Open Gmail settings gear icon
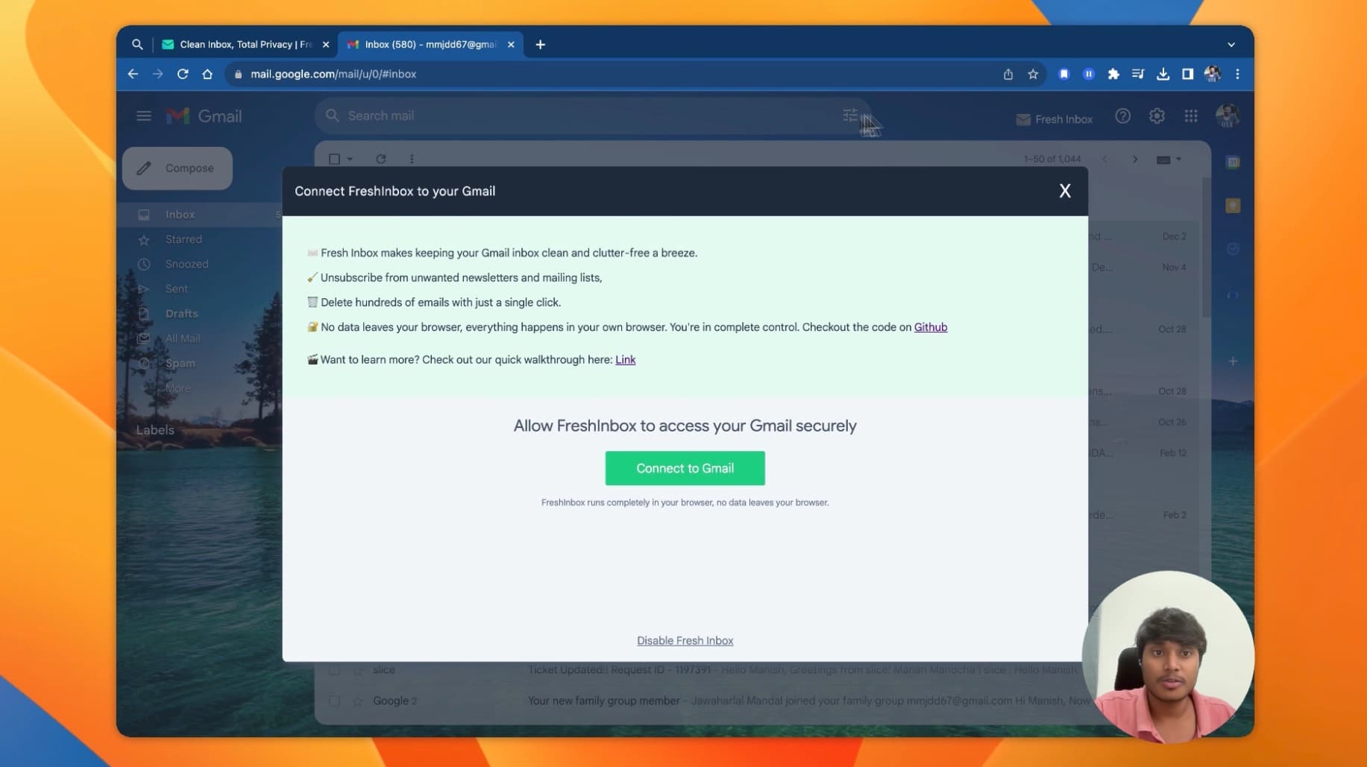1367x767 pixels. pyautogui.click(x=1157, y=116)
